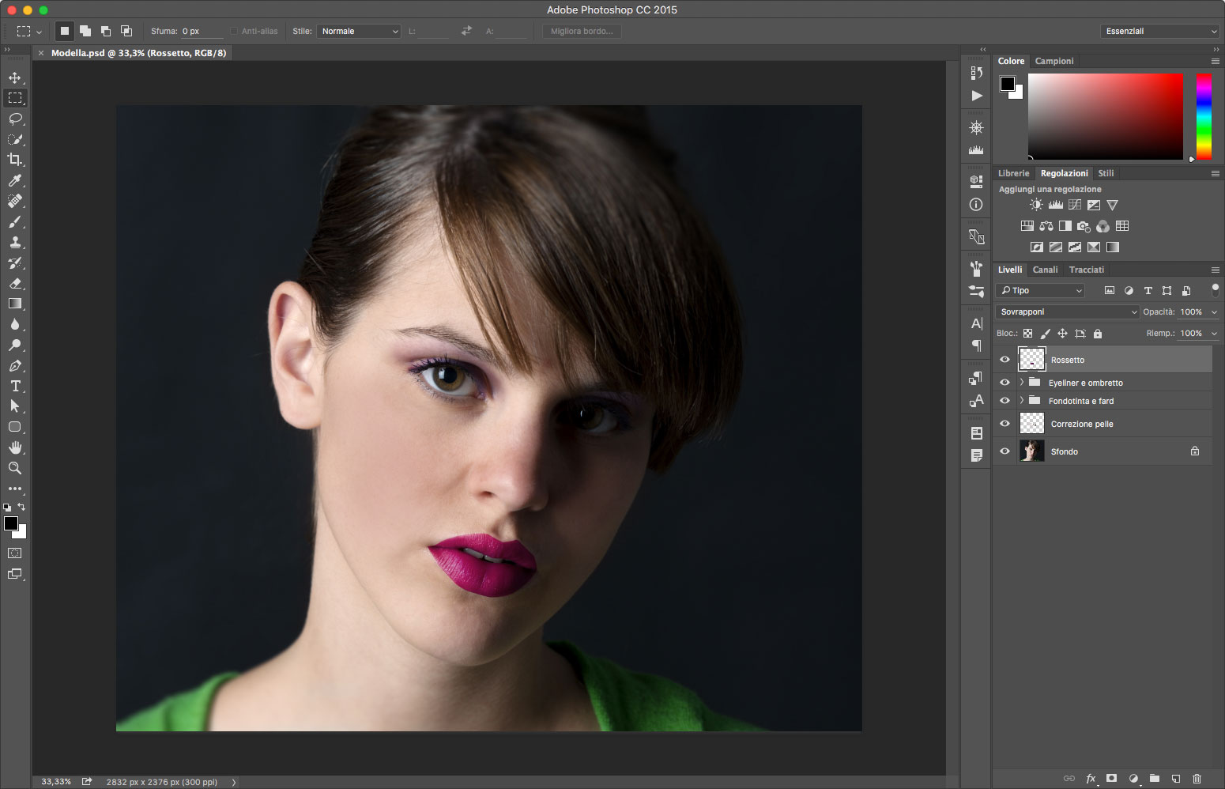Create a new group from the folder icon
Viewport: 1225px width, 789px height.
(1154, 779)
